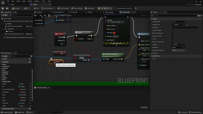Screen dimensions: 203x114
Task: Click the Details search field
Action: (174, 16)
